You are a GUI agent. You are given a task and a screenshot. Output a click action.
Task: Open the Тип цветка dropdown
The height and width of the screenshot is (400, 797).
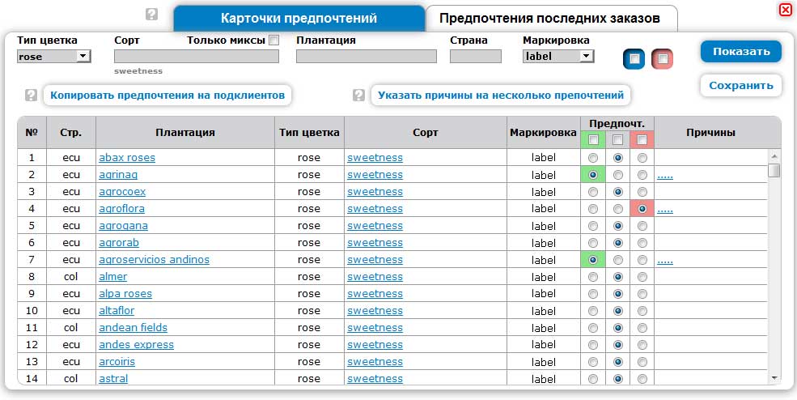[x=83, y=57]
